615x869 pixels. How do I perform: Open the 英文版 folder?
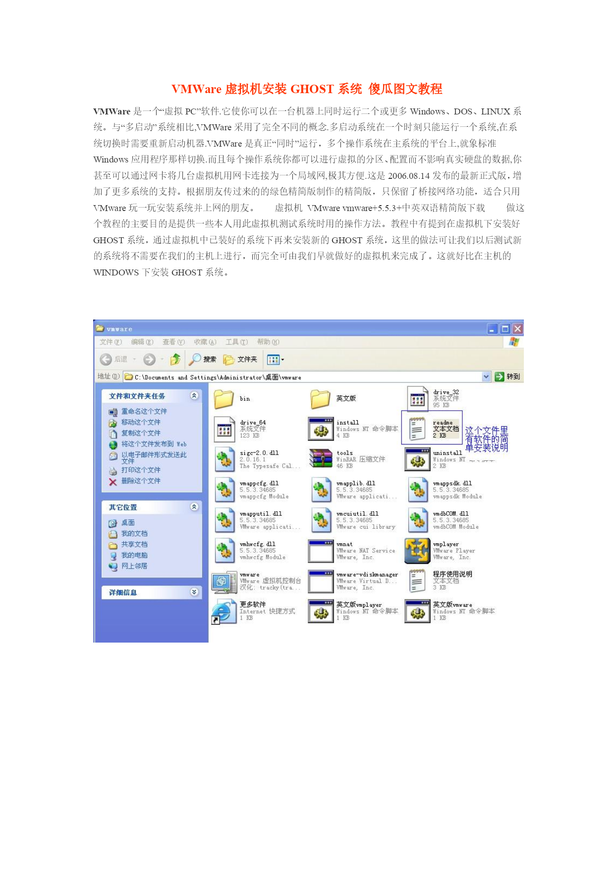tap(320, 399)
